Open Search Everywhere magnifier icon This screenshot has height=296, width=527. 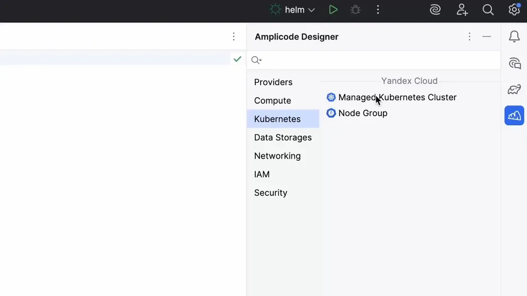488,10
